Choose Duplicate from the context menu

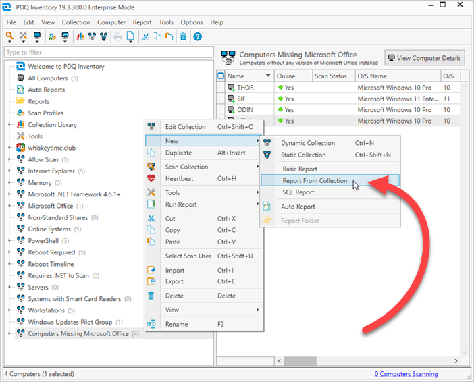coord(203,153)
